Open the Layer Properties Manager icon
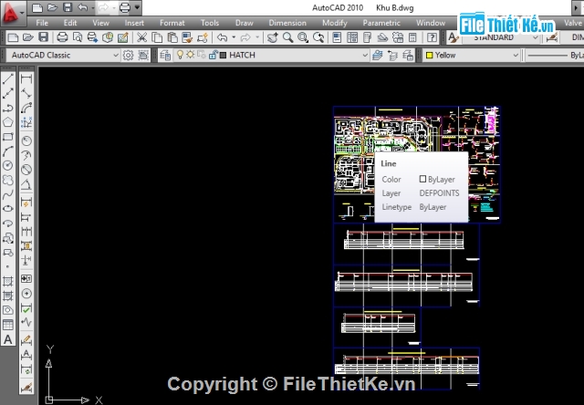584x405 pixels. [165, 55]
